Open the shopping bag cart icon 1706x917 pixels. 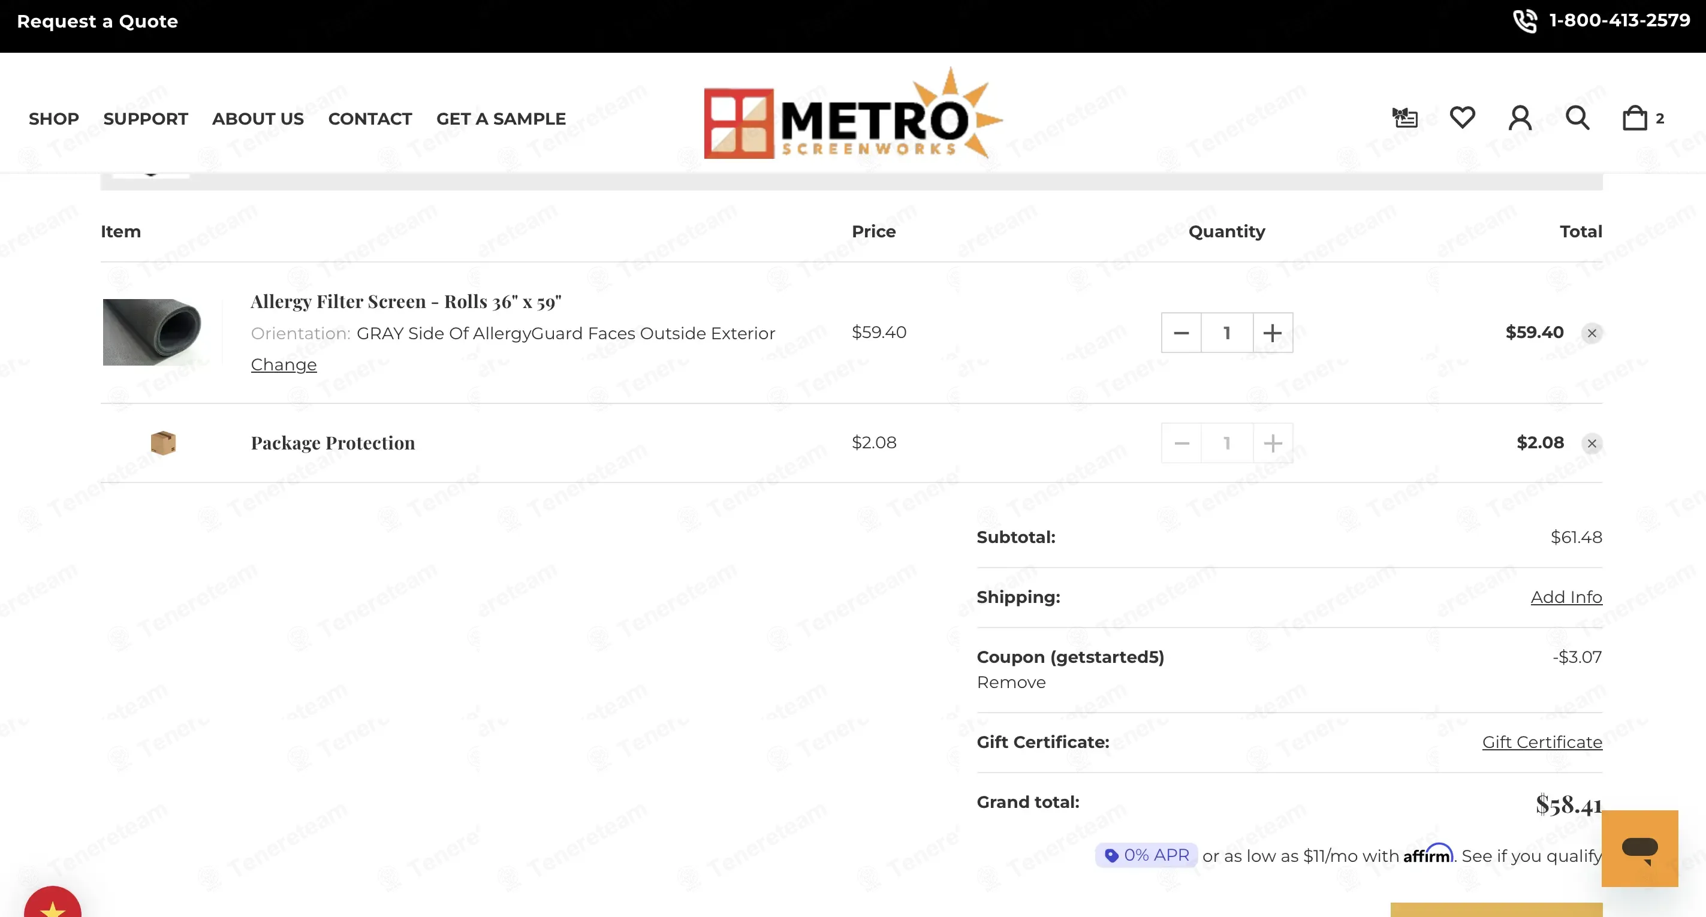pos(1642,118)
